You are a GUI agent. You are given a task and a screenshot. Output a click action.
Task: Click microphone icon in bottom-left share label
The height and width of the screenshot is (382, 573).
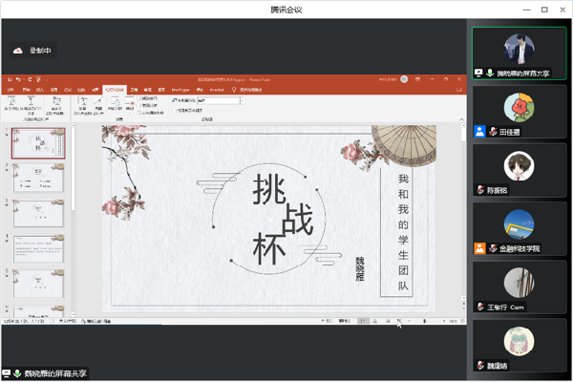click(x=17, y=373)
